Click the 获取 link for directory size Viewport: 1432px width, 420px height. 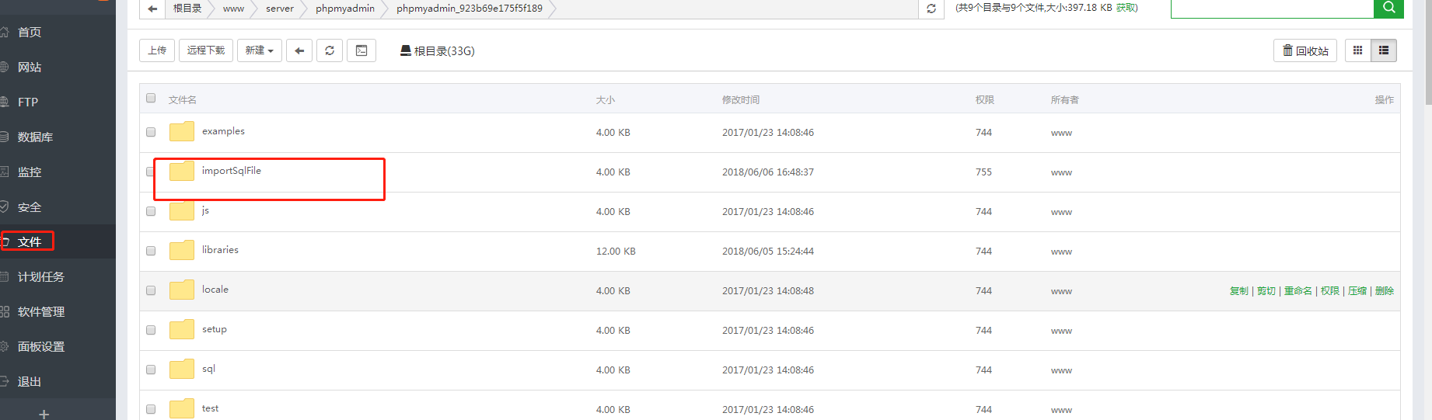pyautogui.click(x=1125, y=8)
